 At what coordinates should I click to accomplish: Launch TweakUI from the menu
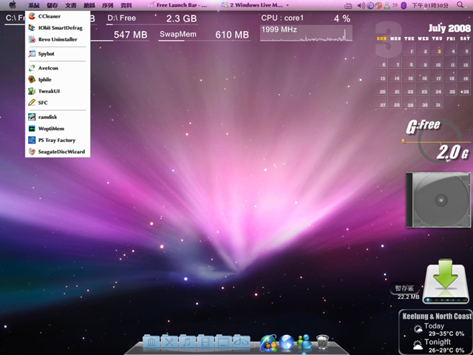[58, 91]
